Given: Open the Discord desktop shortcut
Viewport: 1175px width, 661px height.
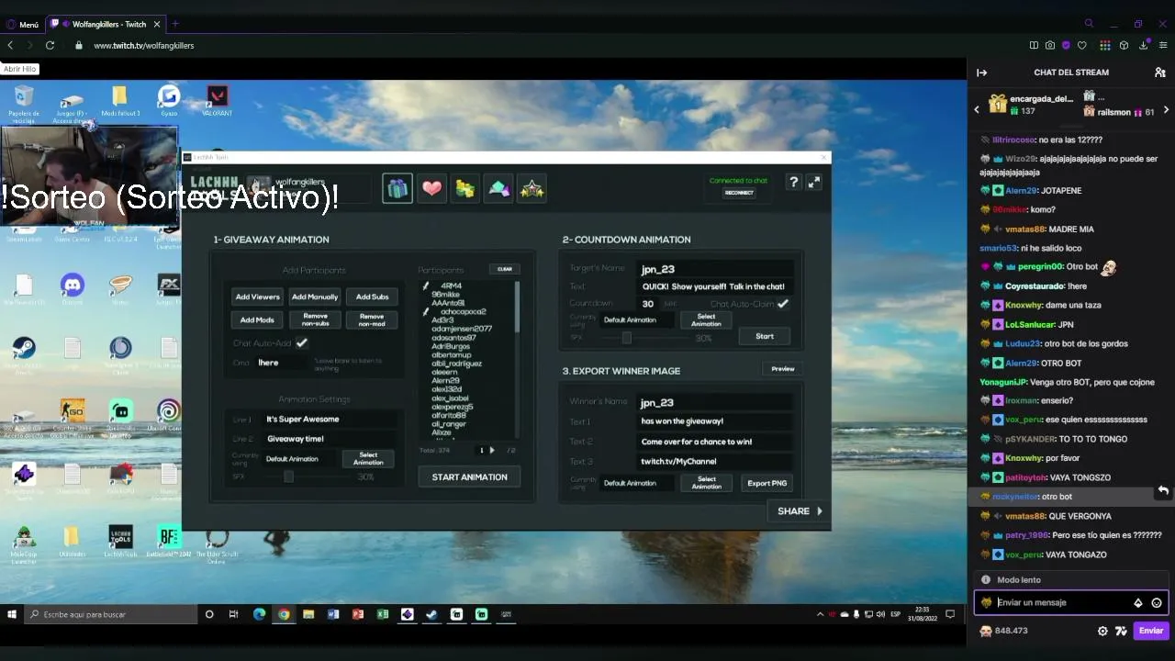Looking at the screenshot, I should (72, 291).
